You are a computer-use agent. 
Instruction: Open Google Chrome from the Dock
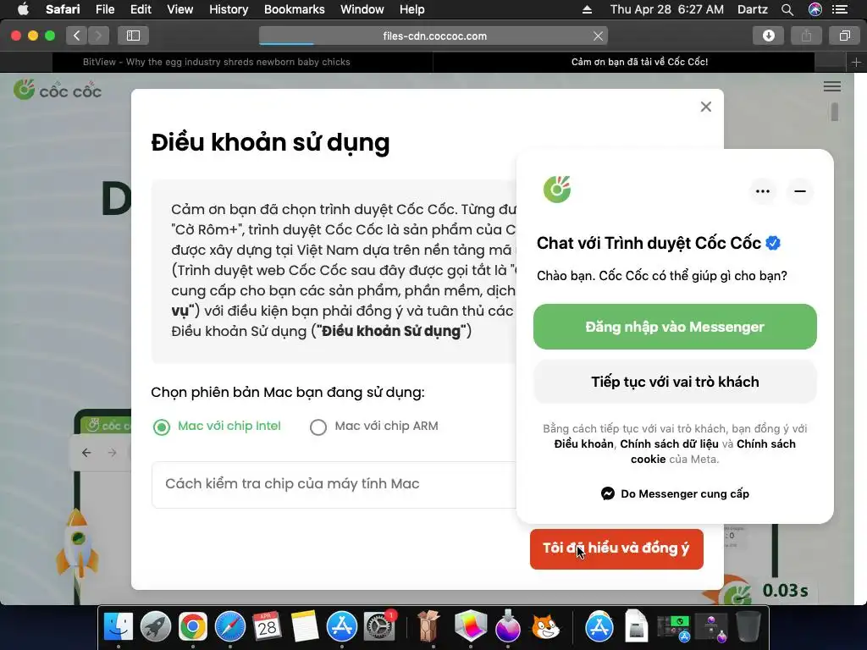coord(192,626)
